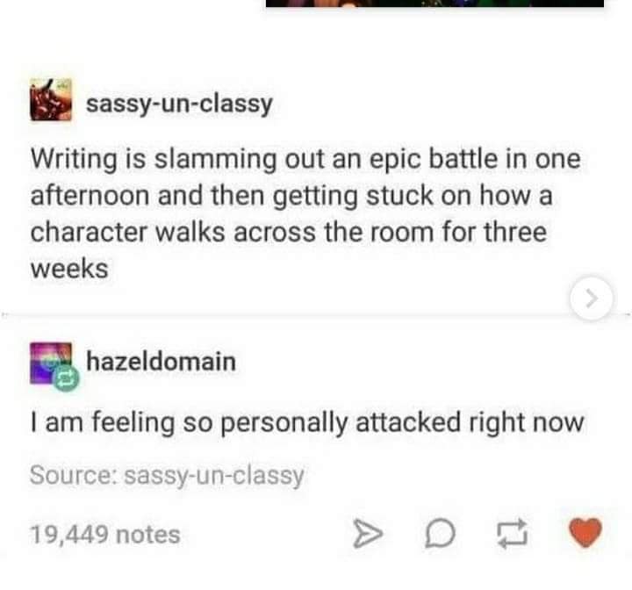Open the reply speech bubble icon
This screenshot has width=632, height=590.
tap(440, 534)
